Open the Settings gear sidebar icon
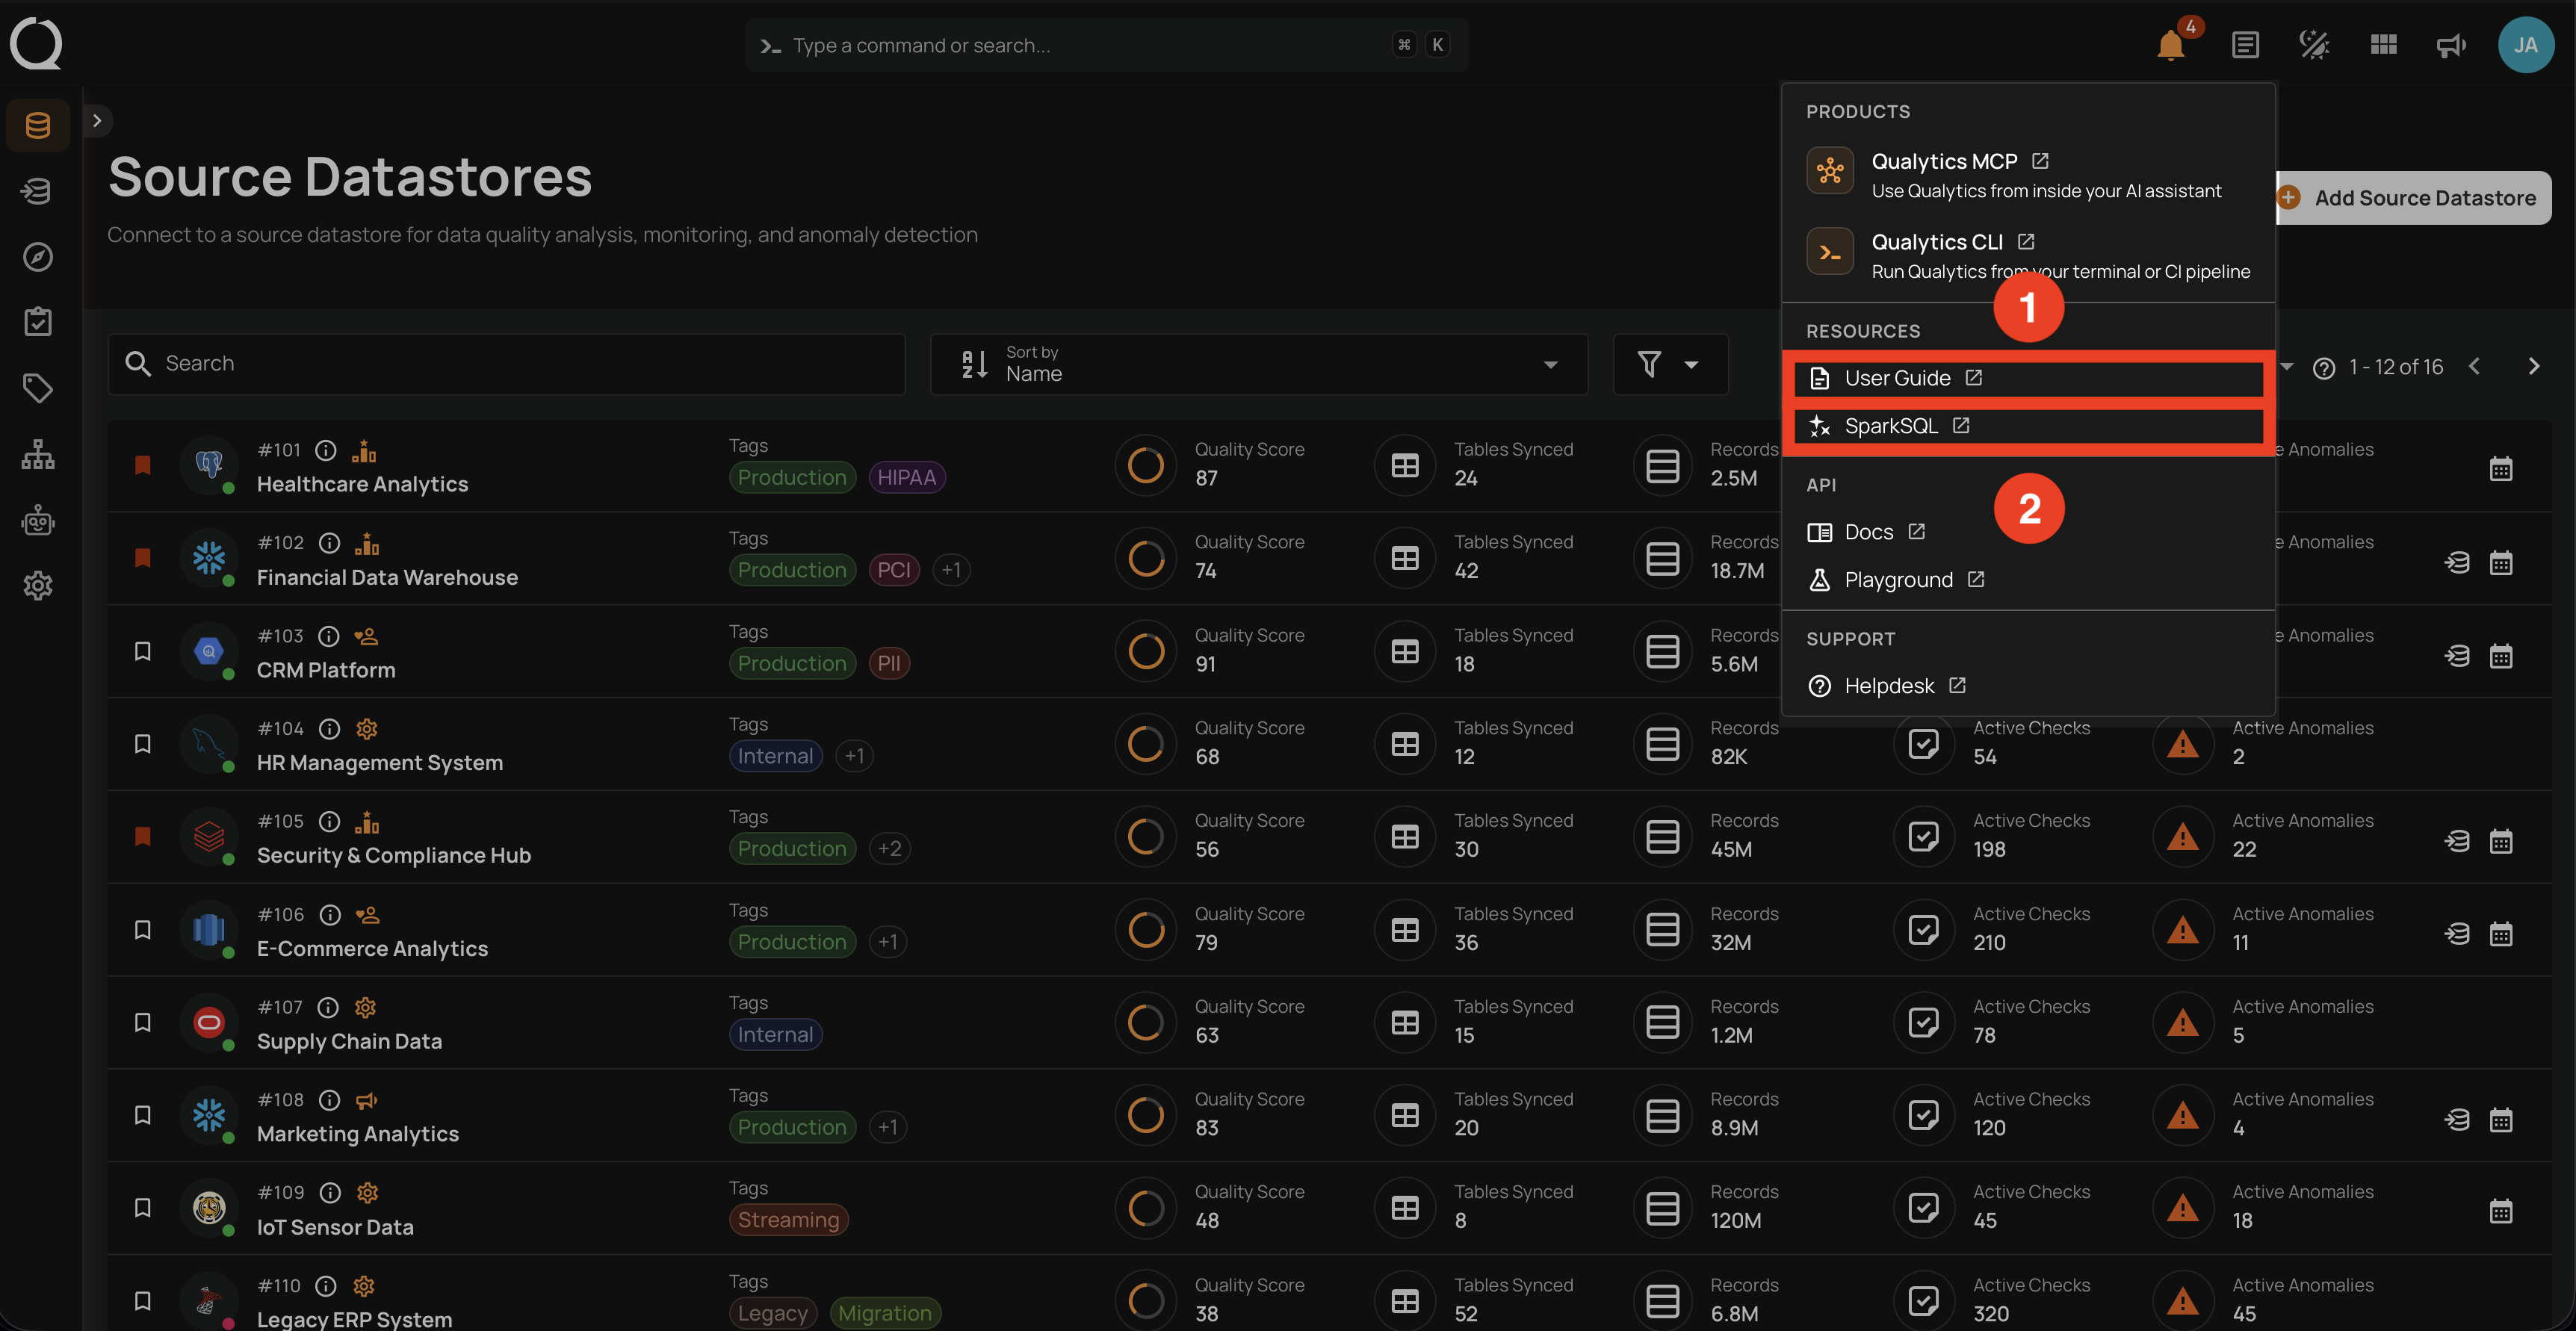This screenshot has width=2576, height=1331. (38, 586)
